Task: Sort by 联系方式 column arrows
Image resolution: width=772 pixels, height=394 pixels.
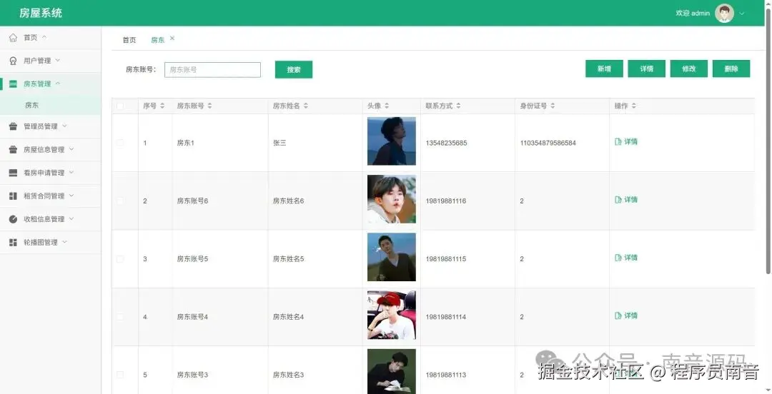Action: tap(458, 106)
